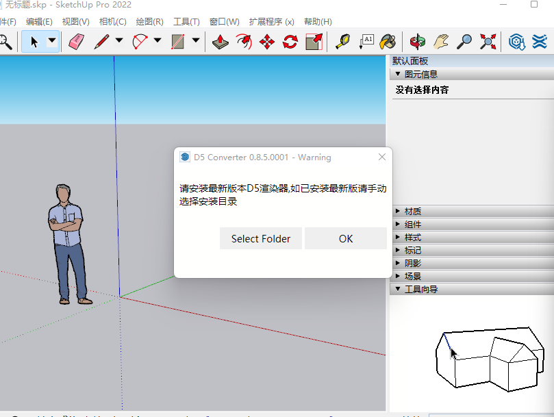Open the 视图(V) menu
The height and width of the screenshot is (417, 554).
tap(75, 22)
